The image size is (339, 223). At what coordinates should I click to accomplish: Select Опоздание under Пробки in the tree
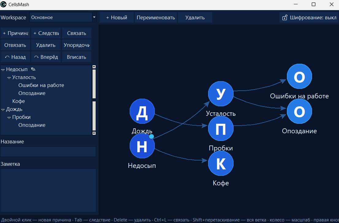point(32,125)
